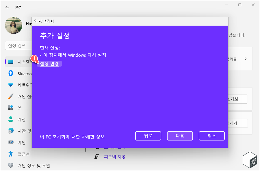Viewport: 260px width, 171px height.
Task: Open the Bluetooth settings section
Action: 14,73
